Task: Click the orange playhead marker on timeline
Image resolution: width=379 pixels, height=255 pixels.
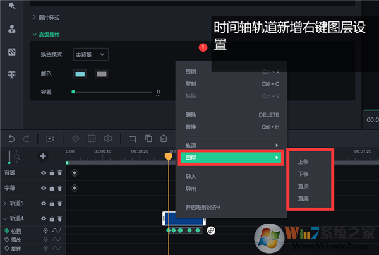Action: (x=169, y=157)
